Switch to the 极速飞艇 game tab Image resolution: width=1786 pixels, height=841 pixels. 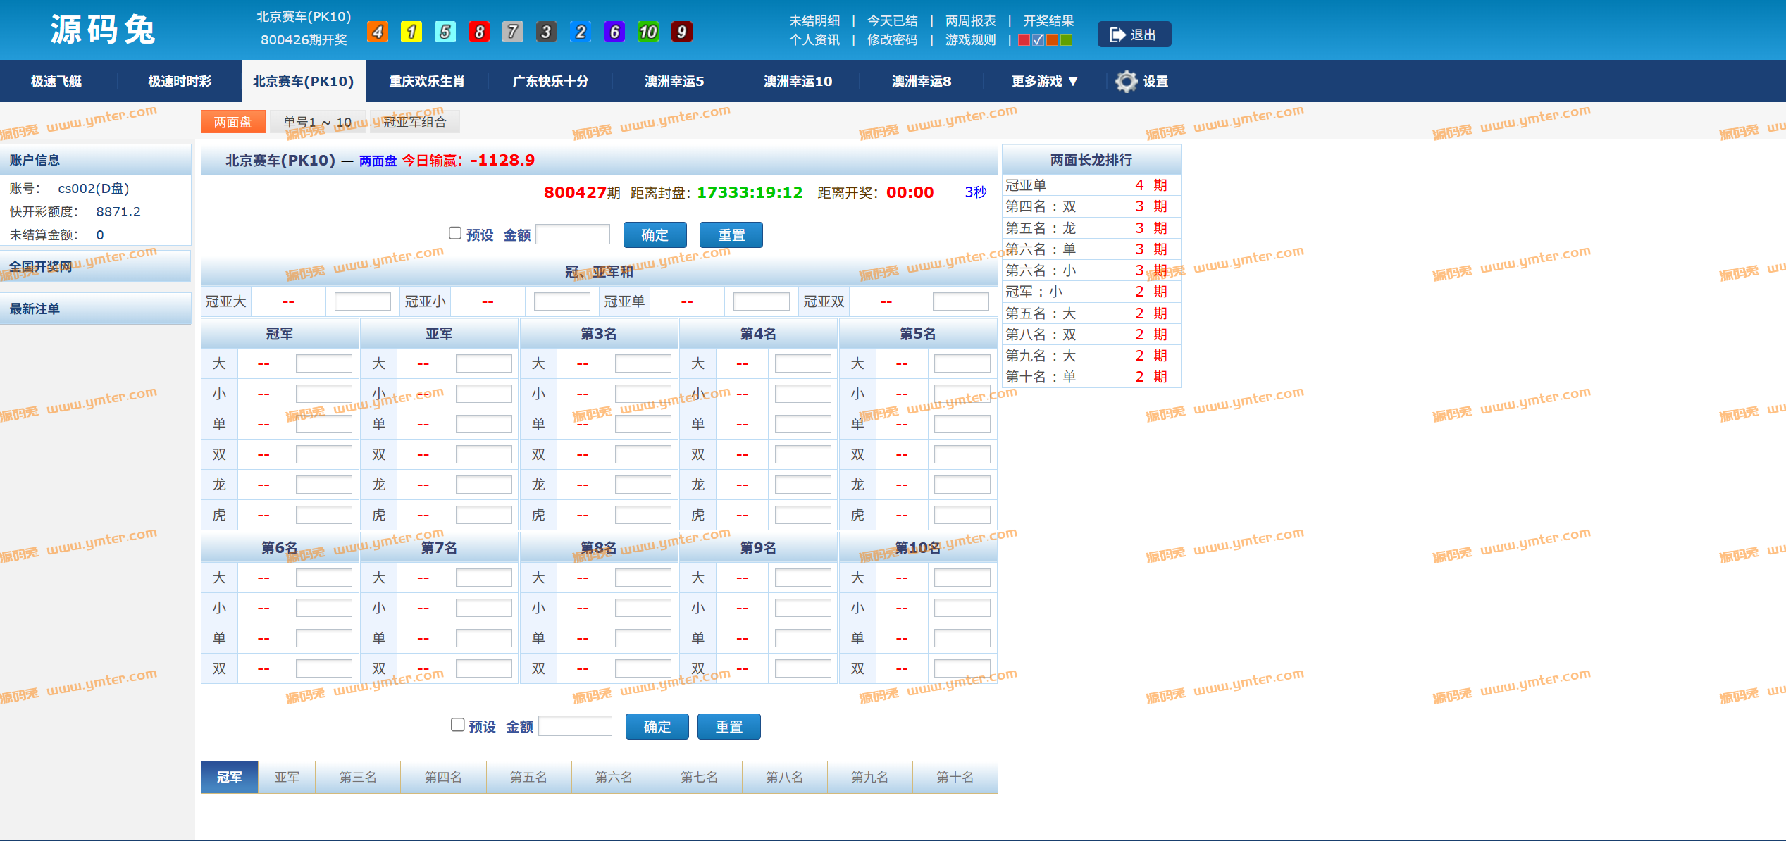pos(56,82)
